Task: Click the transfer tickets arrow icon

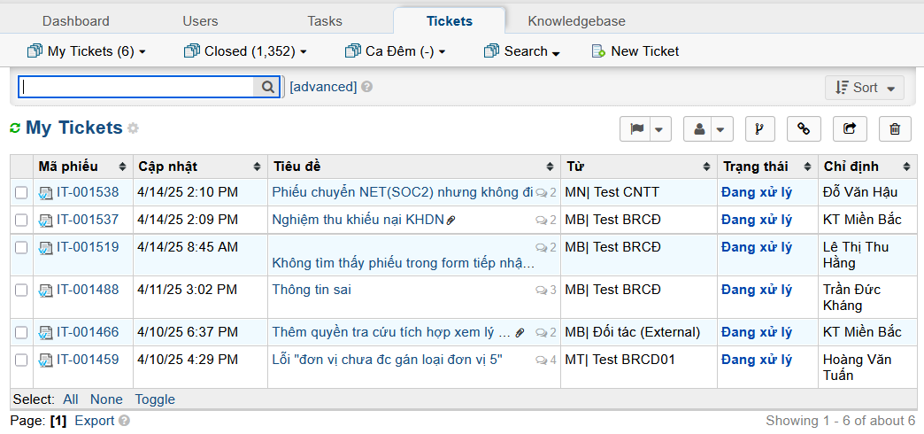Action: 850,129
